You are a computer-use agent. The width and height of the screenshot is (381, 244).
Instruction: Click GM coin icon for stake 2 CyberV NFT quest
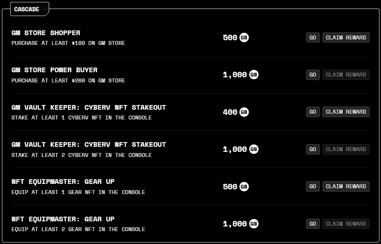tap(254, 149)
